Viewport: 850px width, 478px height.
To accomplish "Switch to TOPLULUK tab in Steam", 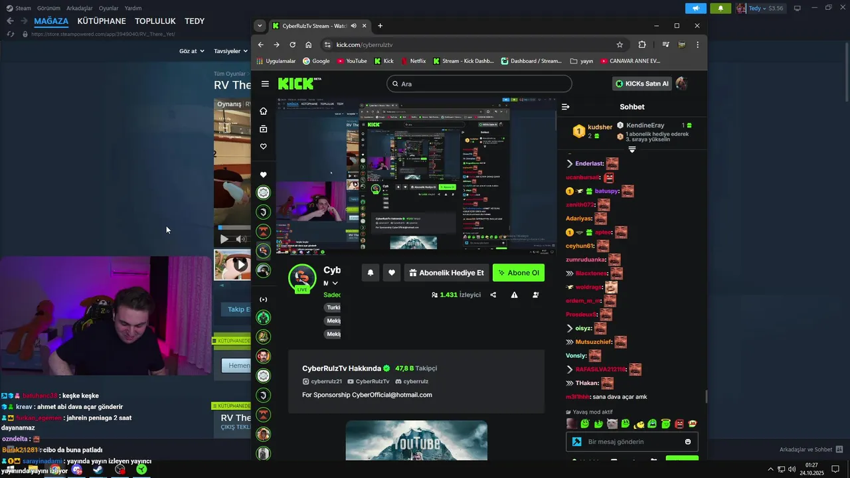I will [x=155, y=21].
